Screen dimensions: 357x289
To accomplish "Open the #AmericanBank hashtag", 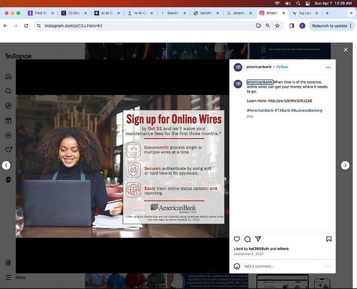I will tap(260, 110).
